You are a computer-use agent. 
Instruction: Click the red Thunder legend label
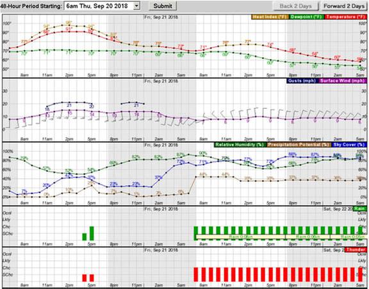(356, 249)
